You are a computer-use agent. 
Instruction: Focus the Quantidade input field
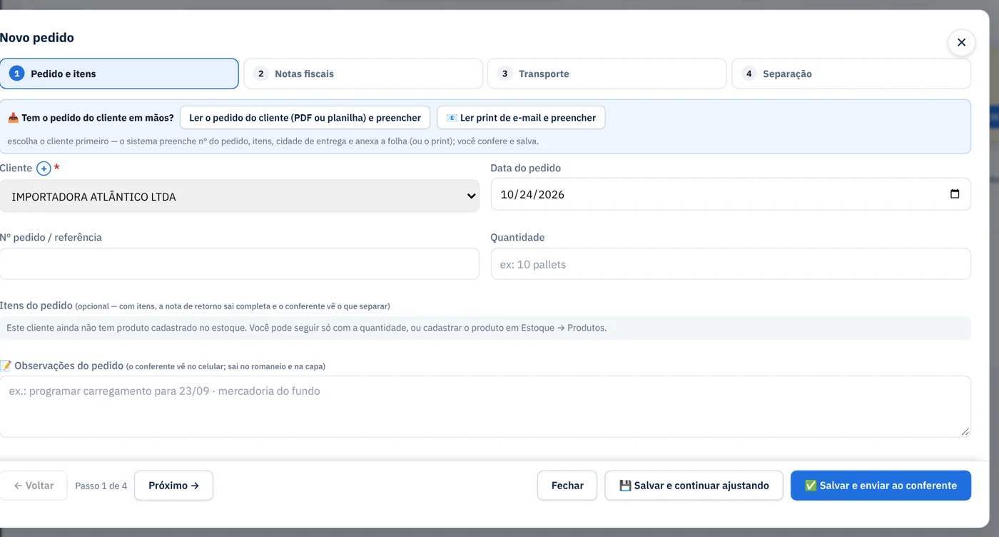coord(731,264)
